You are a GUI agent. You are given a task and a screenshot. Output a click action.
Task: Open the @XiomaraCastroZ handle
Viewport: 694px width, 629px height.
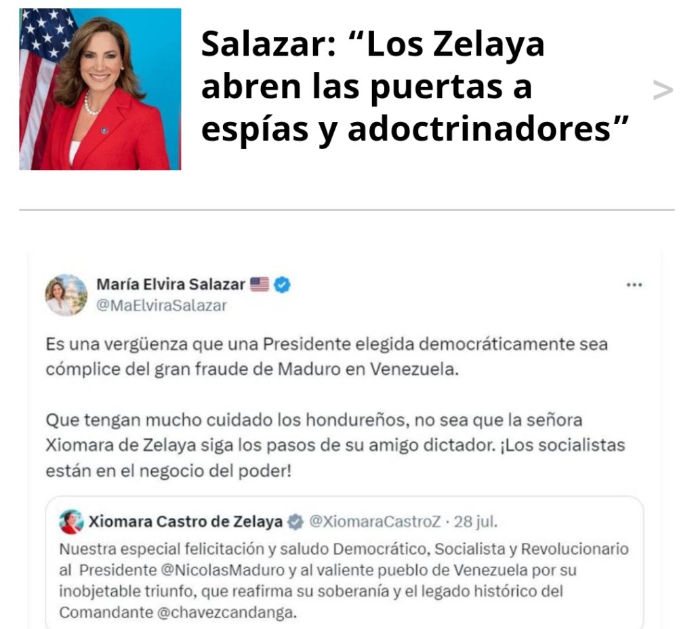click(375, 522)
